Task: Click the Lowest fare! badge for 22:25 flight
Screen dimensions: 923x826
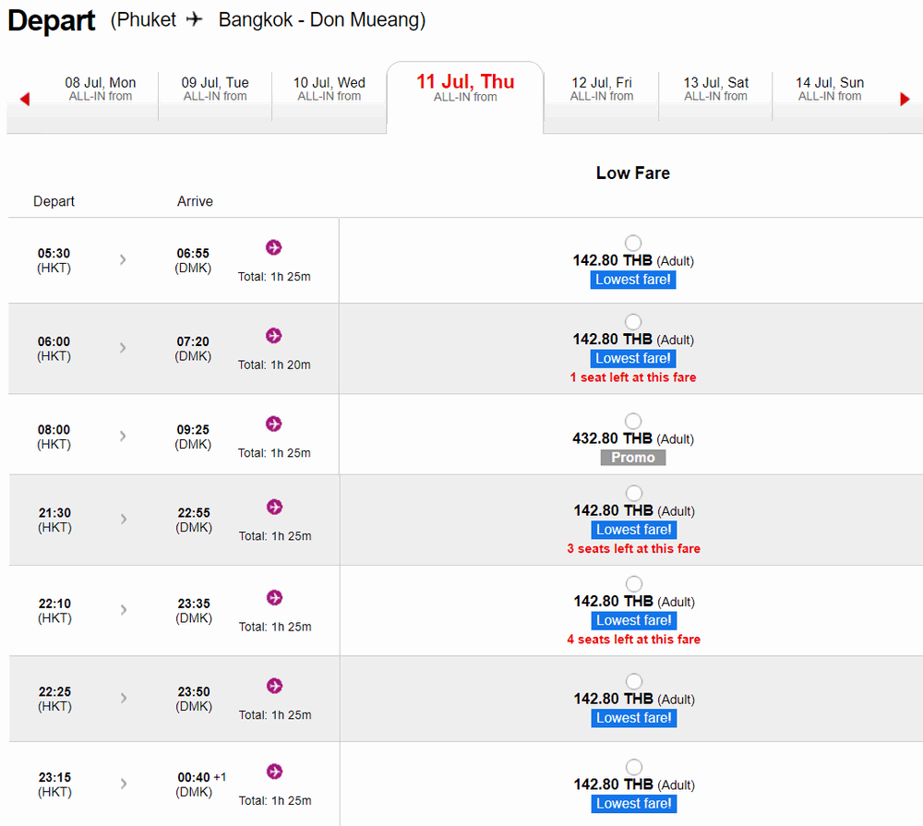Action: pos(634,718)
